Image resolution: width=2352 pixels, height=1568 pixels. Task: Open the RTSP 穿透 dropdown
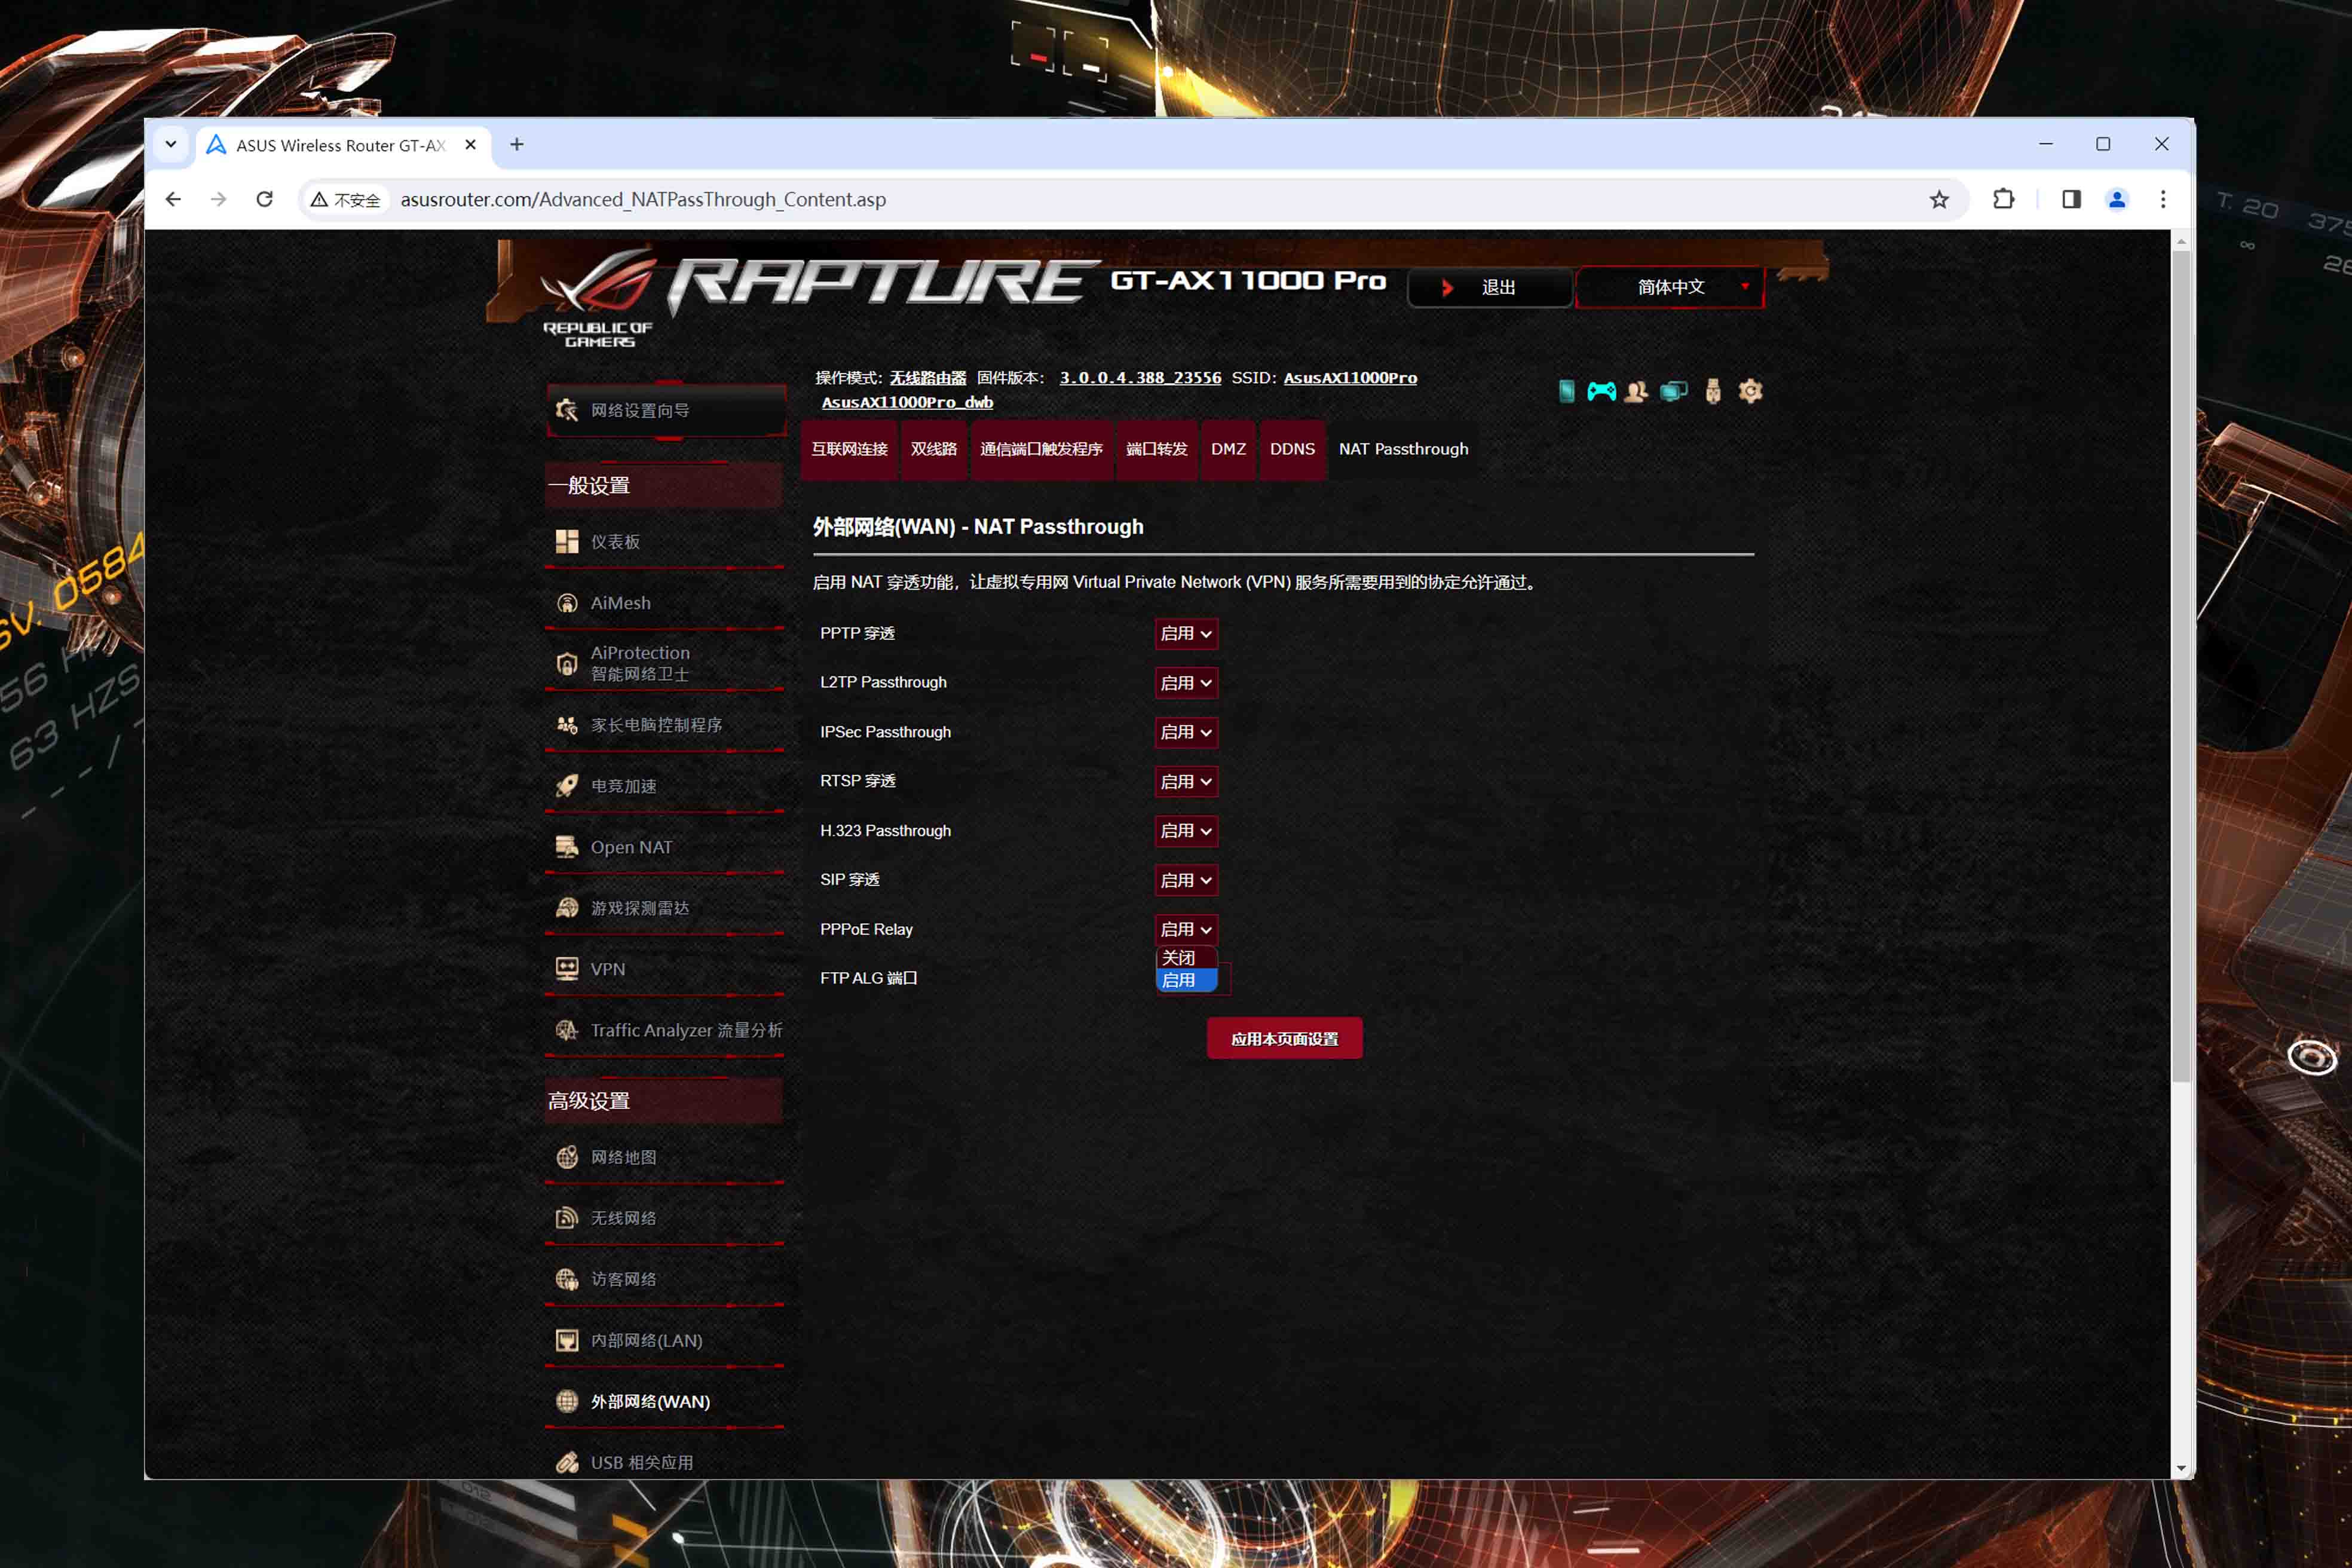1186,781
